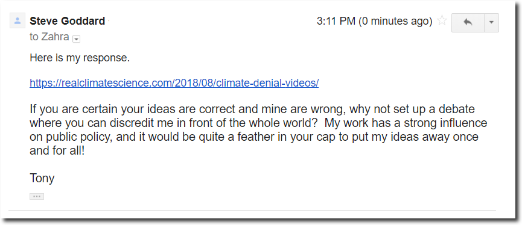Click the horizontal divider below the message
Screen dimensions: 522x225
(x=252, y=210)
